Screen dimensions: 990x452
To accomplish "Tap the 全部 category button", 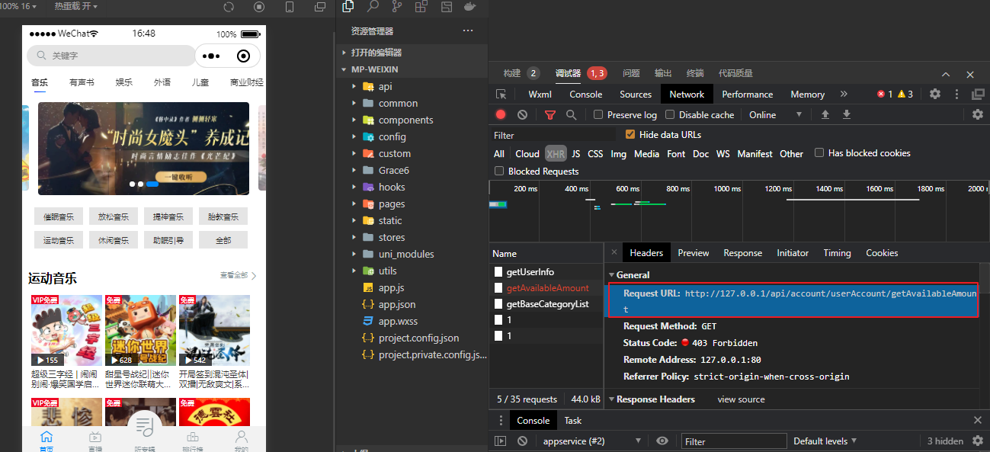I will click(223, 240).
